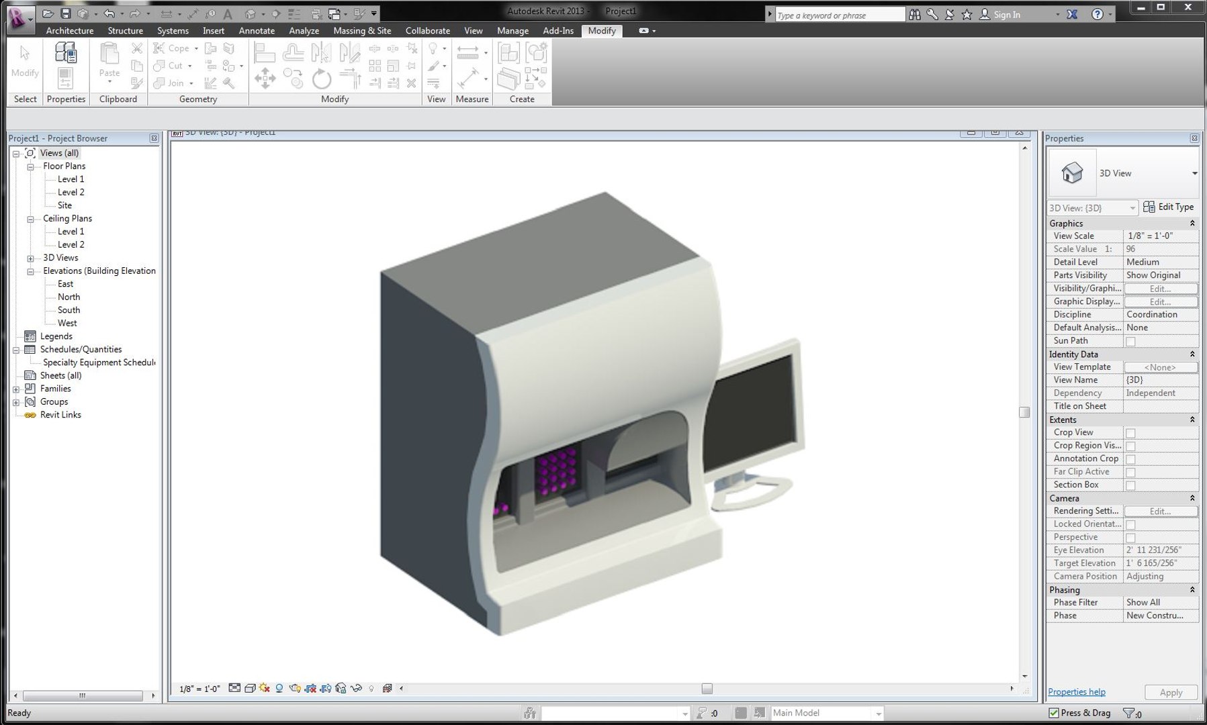This screenshot has height=725, width=1207.
Task: Open Type Properties icon in Properties ribbon panel
Action: (65, 53)
